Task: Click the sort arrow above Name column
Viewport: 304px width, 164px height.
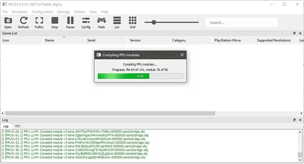Action: click(64, 37)
